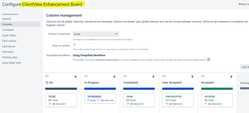Grab the drag handle of Completed column

125,76
